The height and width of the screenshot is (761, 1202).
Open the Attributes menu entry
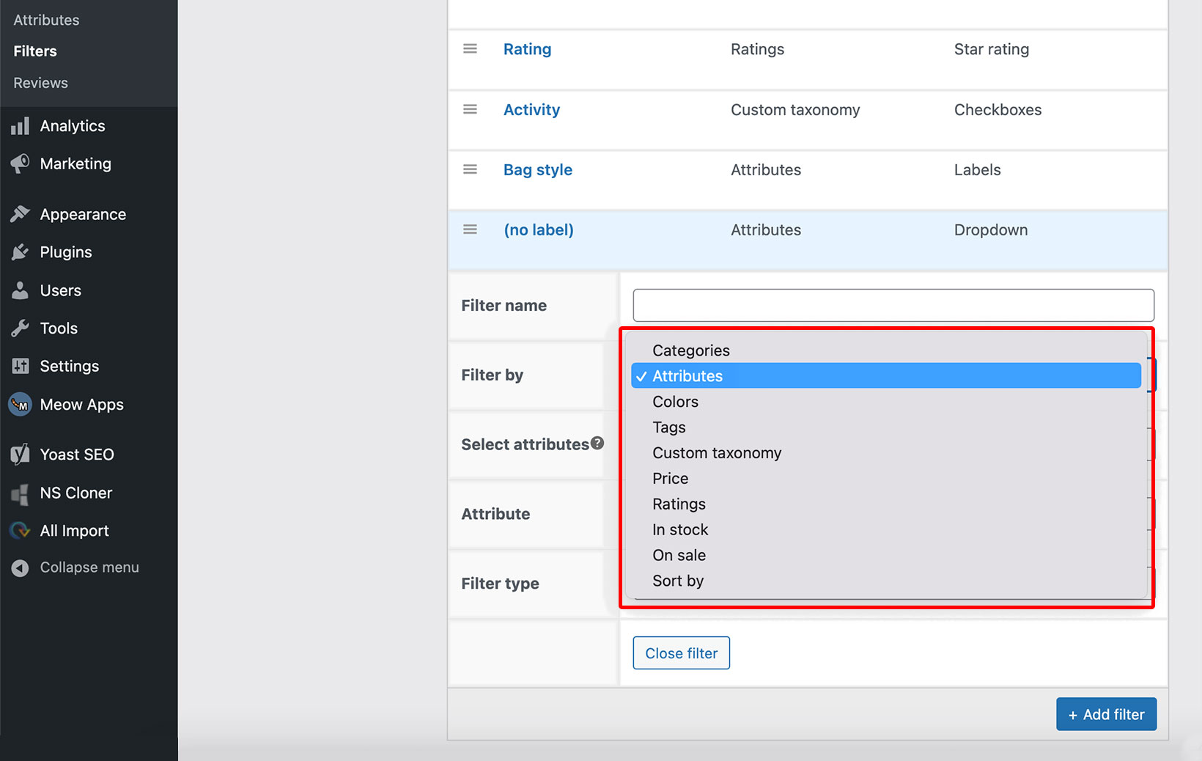coord(46,20)
